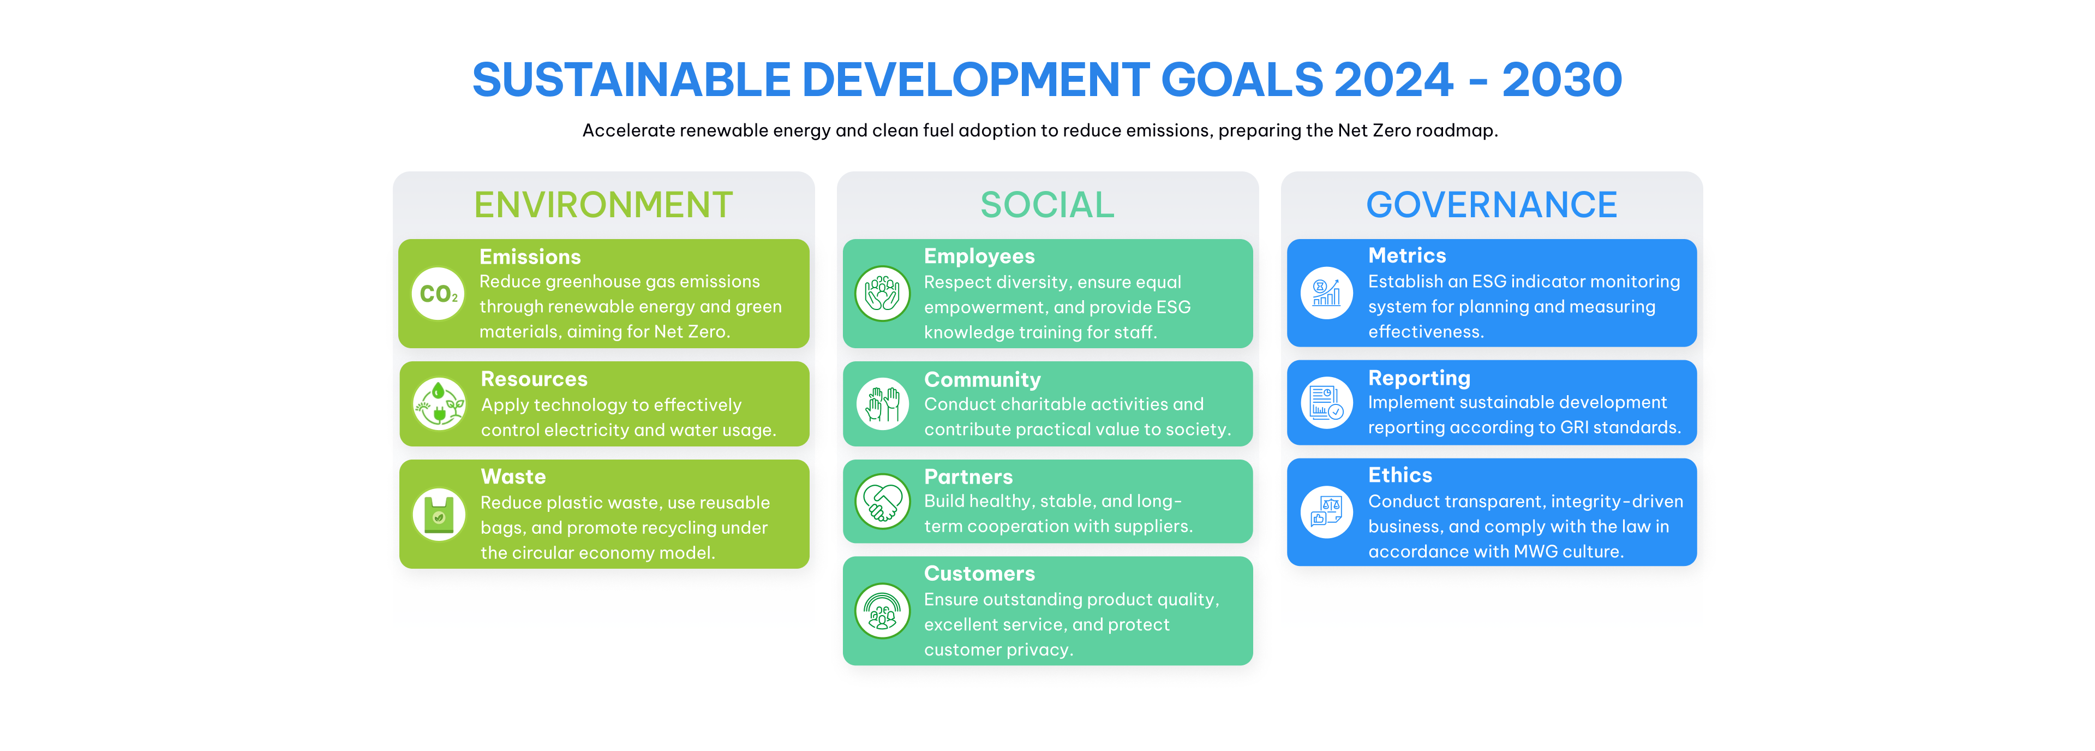Screen dimensions: 2095x751
Task: Click the Waste card description text
Action: (624, 527)
